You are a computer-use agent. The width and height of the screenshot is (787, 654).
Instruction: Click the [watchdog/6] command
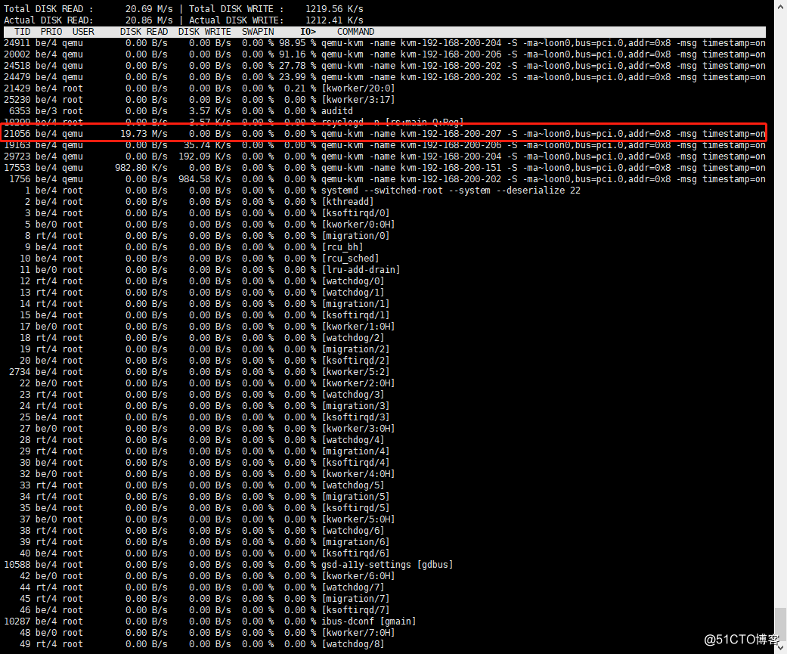point(353,531)
